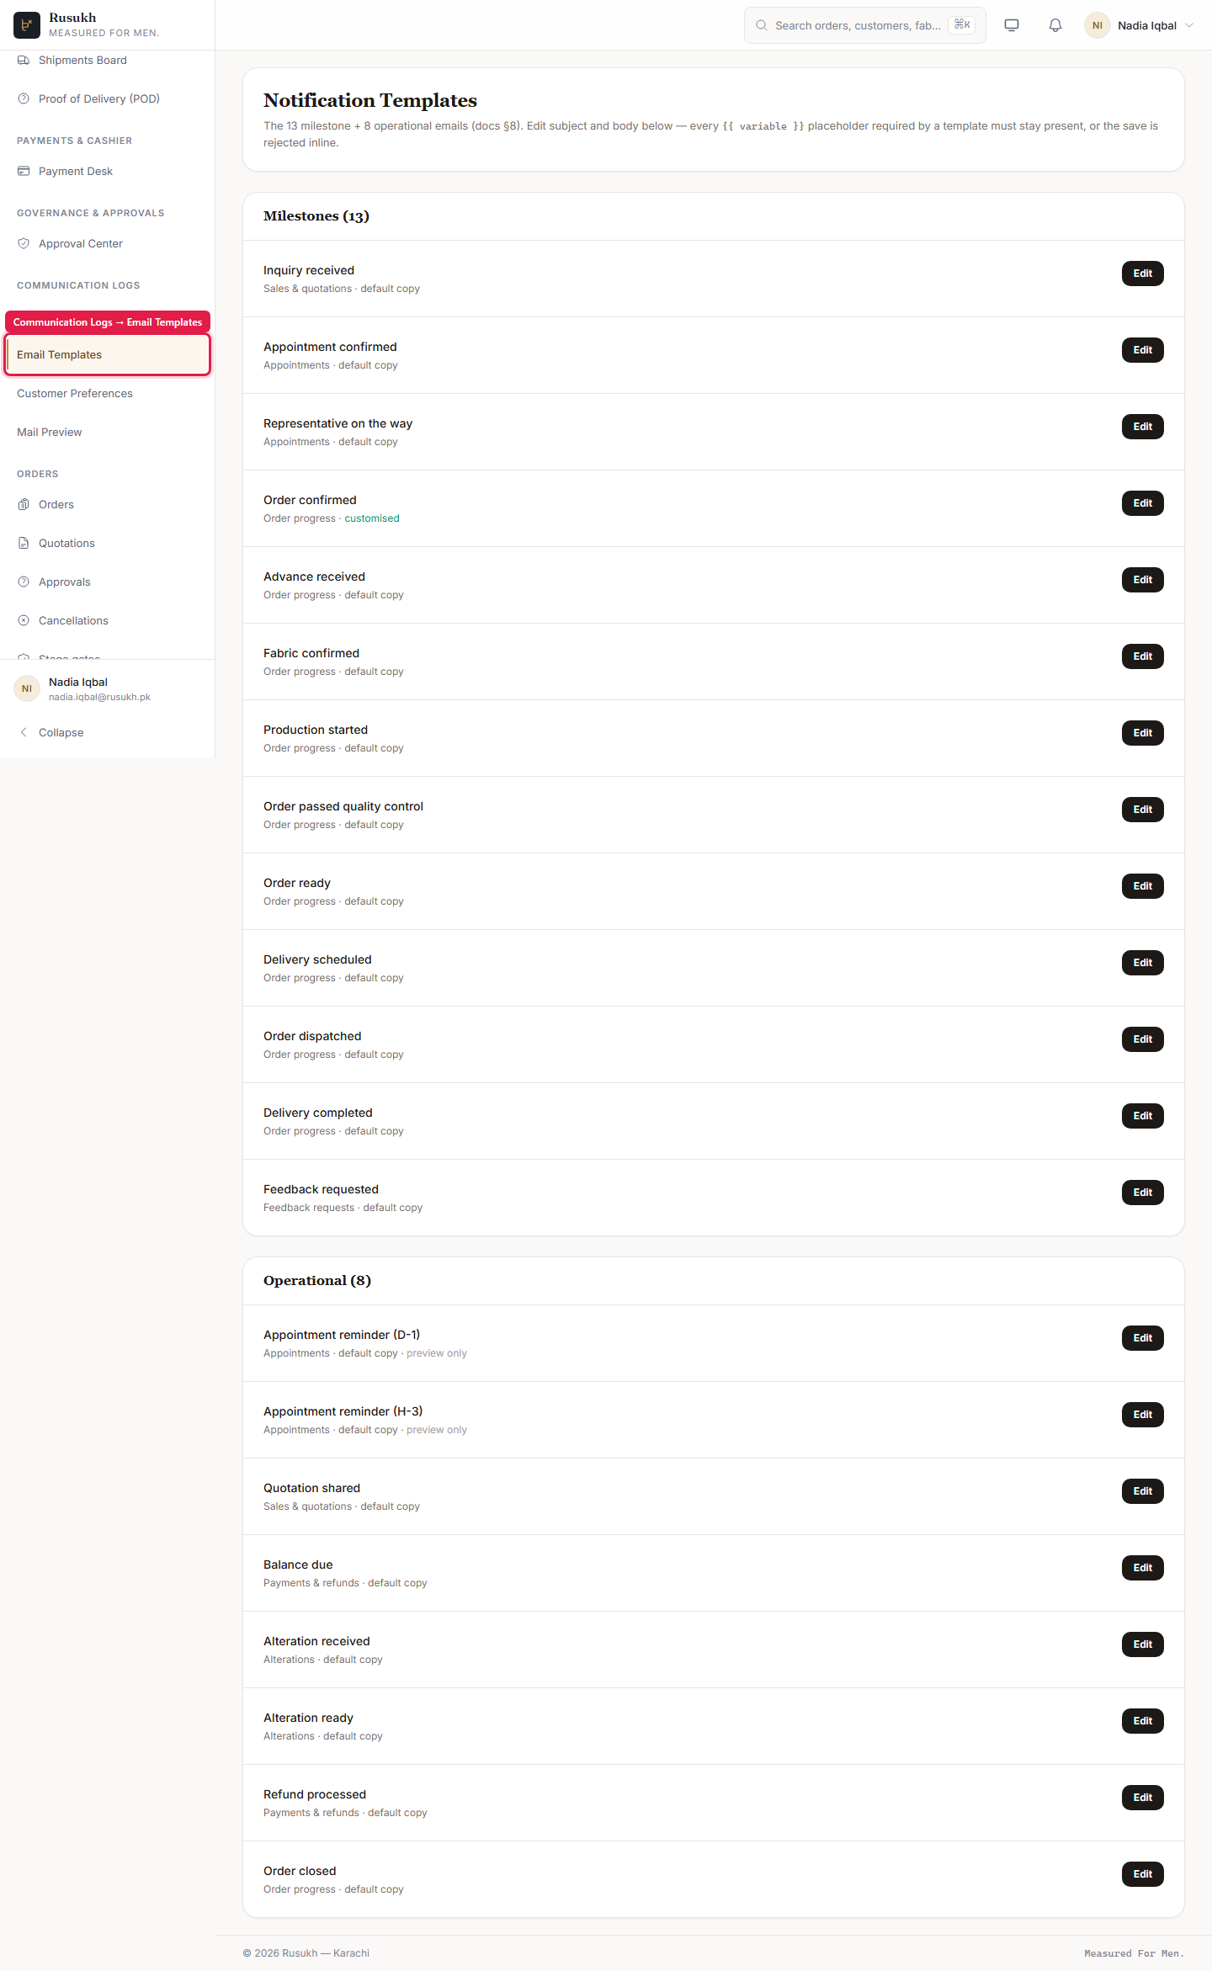This screenshot has height=1971, width=1212.
Task: Edit the Balance due template
Action: pos(1142,1568)
